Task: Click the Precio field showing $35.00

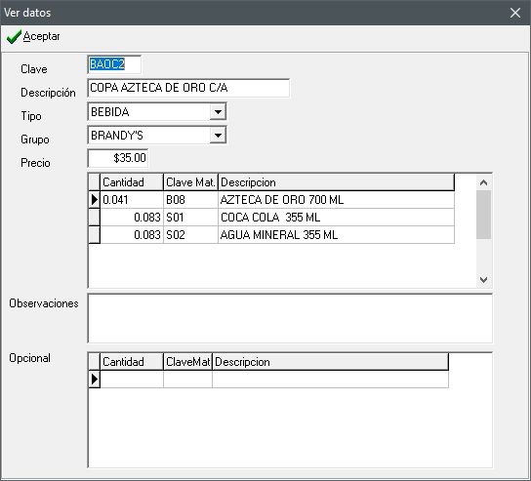Action: pyautogui.click(x=117, y=158)
